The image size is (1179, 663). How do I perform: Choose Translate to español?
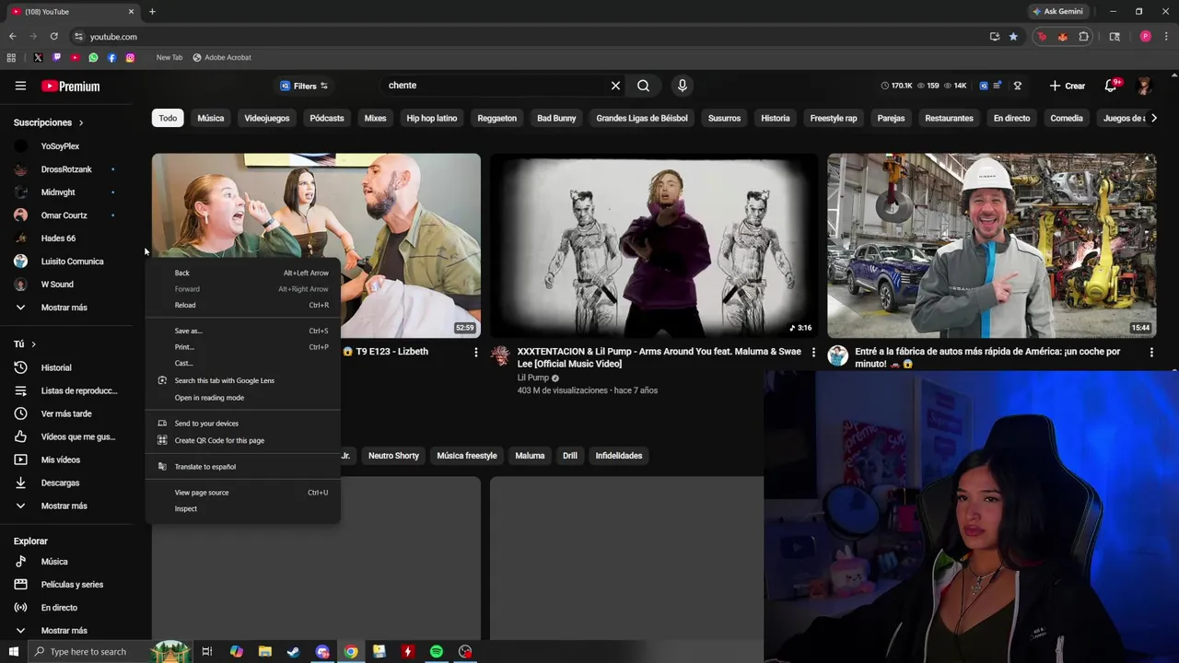pos(243,467)
